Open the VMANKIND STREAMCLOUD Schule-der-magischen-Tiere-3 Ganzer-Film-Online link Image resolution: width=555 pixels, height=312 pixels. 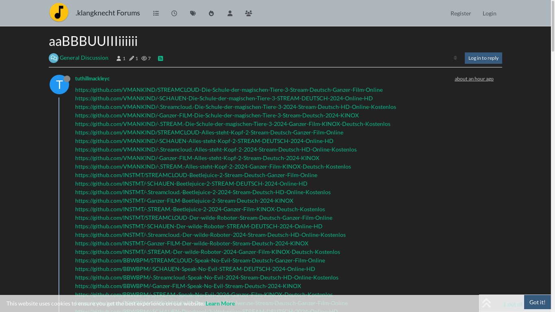(229, 90)
